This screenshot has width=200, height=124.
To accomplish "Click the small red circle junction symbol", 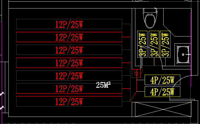I will [136, 74].
